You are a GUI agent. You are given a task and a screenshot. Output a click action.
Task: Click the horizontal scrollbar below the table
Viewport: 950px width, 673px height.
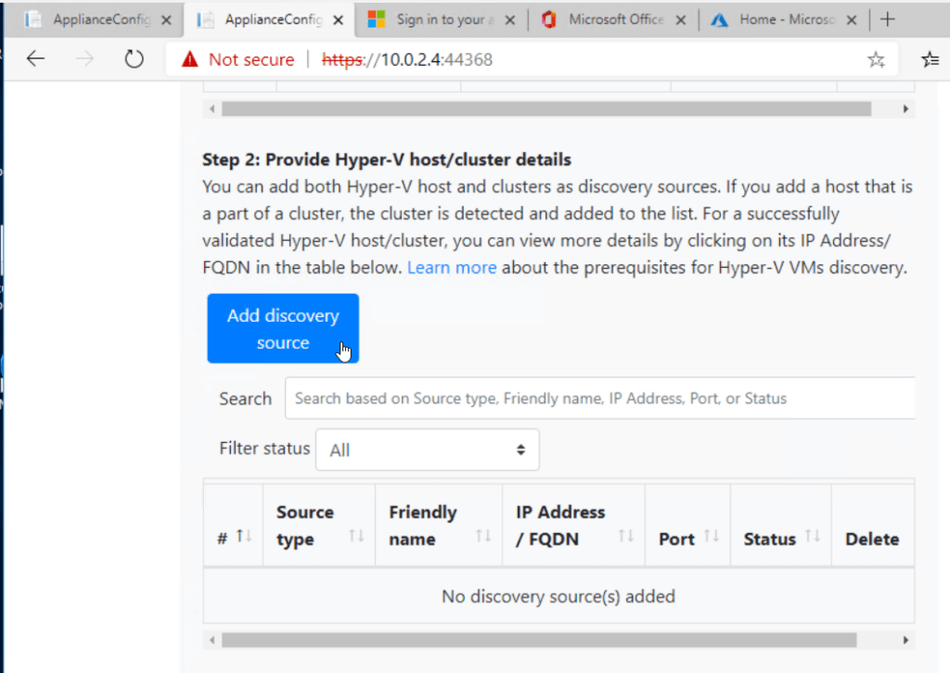[x=557, y=639]
